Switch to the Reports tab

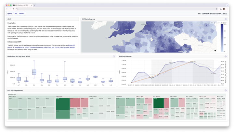pyautogui.click(x=21, y=14)
